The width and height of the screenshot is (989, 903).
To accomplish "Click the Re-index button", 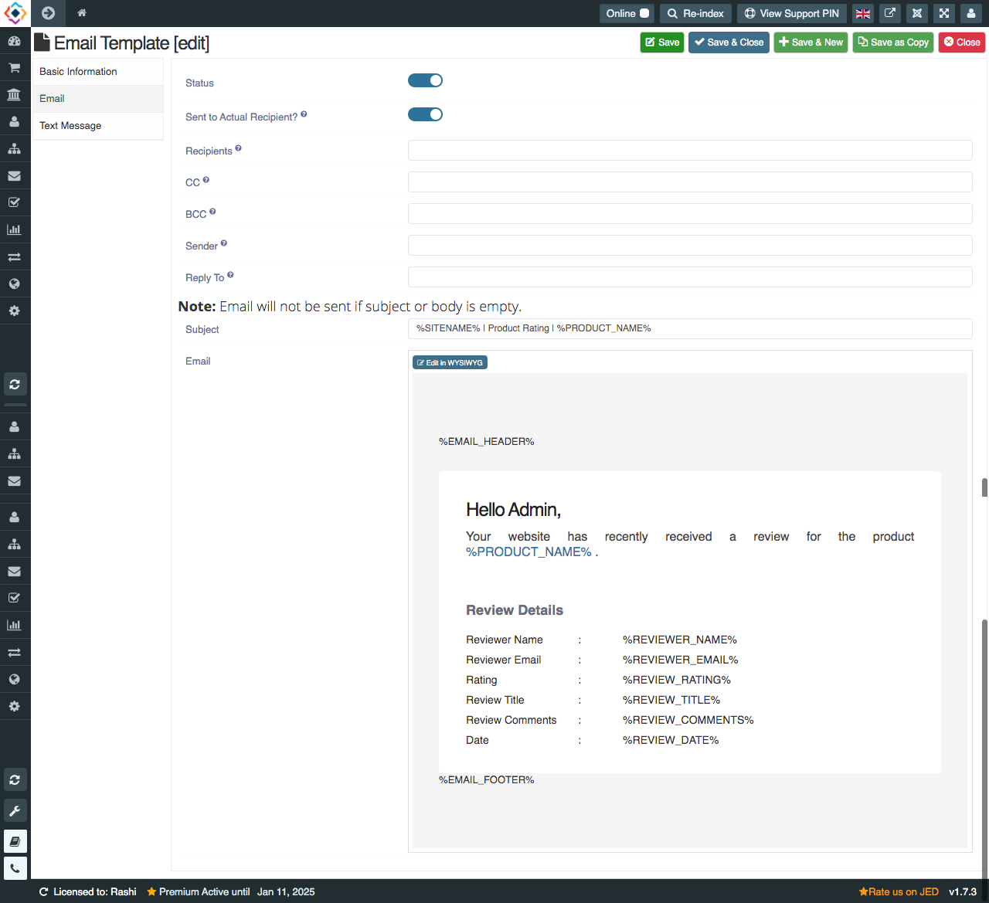I will point(695,13).
